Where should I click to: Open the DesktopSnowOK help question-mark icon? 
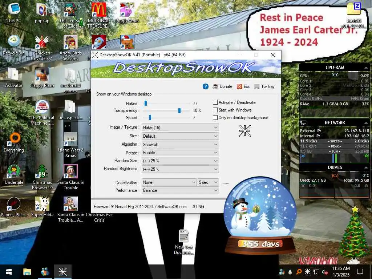(x=206, y=86)
